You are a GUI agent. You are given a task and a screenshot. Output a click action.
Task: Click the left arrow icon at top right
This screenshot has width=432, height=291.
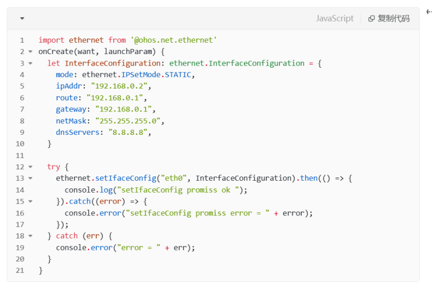pos(429,11)
